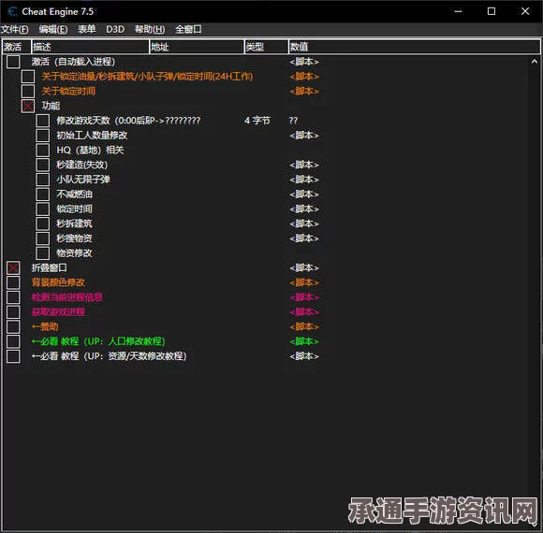The height and width of the screenshot is (533, 543).
Task: Click green <脚本> value of 人口修改教程
Action: [x=304, y=341]
